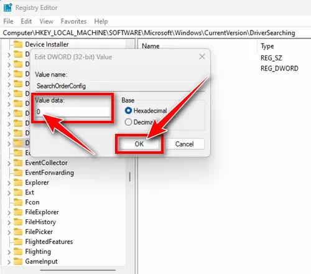Select the EventCollector tree item
The image size is (311, 274).
click(x=47, y=163)
